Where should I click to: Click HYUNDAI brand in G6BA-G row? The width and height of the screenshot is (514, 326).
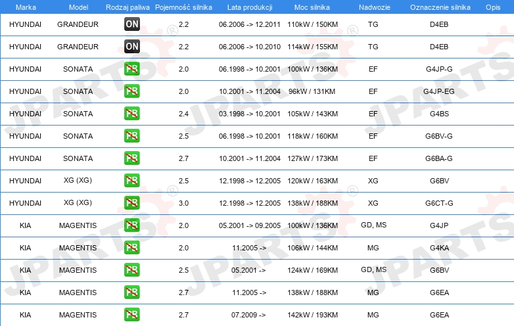coord(25,158)
